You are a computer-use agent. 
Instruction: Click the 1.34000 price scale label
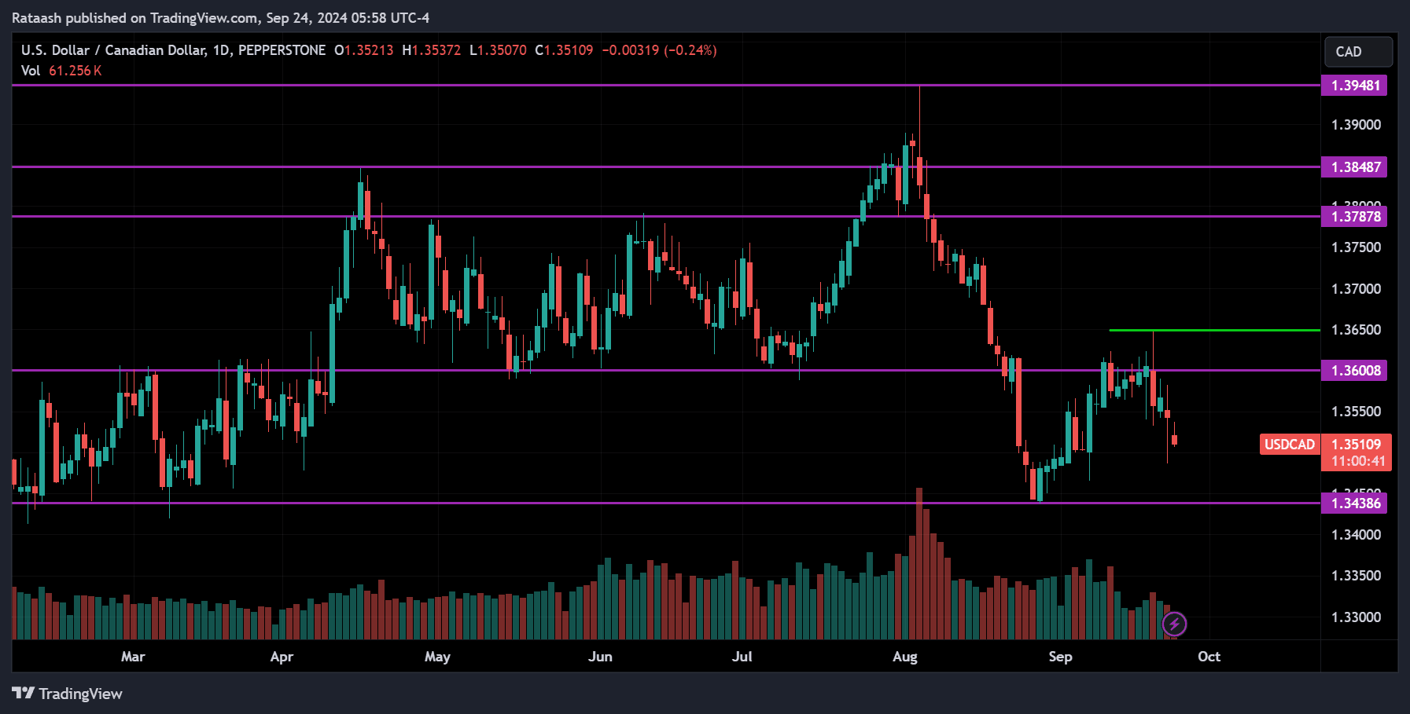tap(1356, 535)
